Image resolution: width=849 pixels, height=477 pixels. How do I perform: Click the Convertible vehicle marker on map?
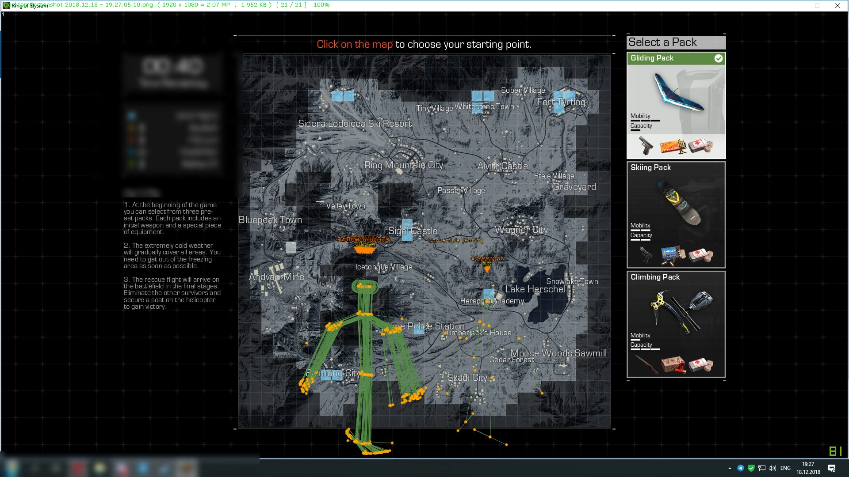456,241
